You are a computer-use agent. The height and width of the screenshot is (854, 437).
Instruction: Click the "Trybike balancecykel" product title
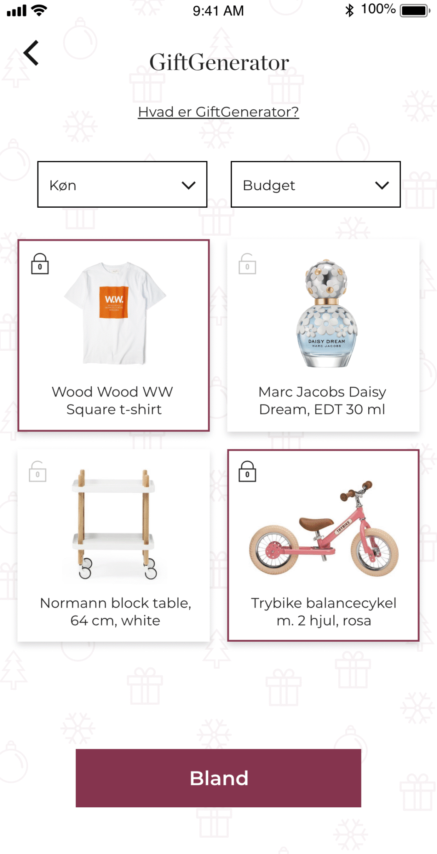(x=324, y=612)
